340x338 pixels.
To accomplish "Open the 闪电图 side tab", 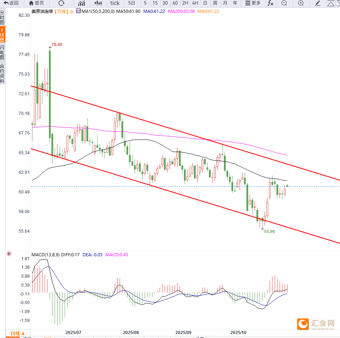I will click(2, 52).
